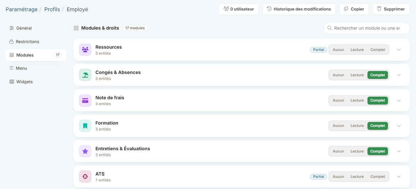Click the ATS target icon
Viewport: 416px width, 189px height.
85,177
